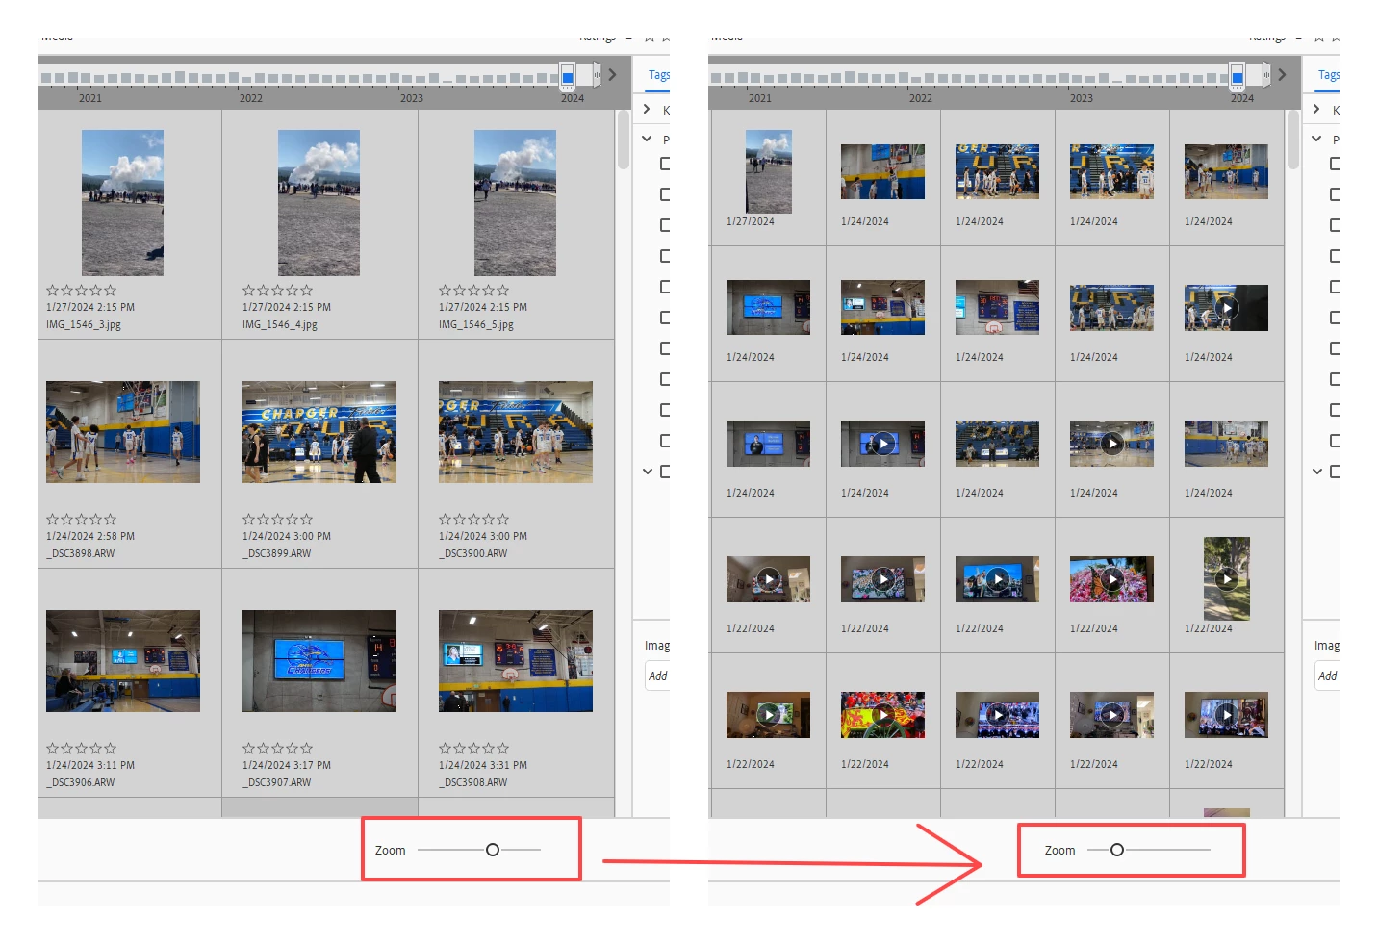Rate IMG_1546_3.jpg with the fifth star
Image resolution: width=1378 pixels, height=944 pixels.
click(111, 290)
